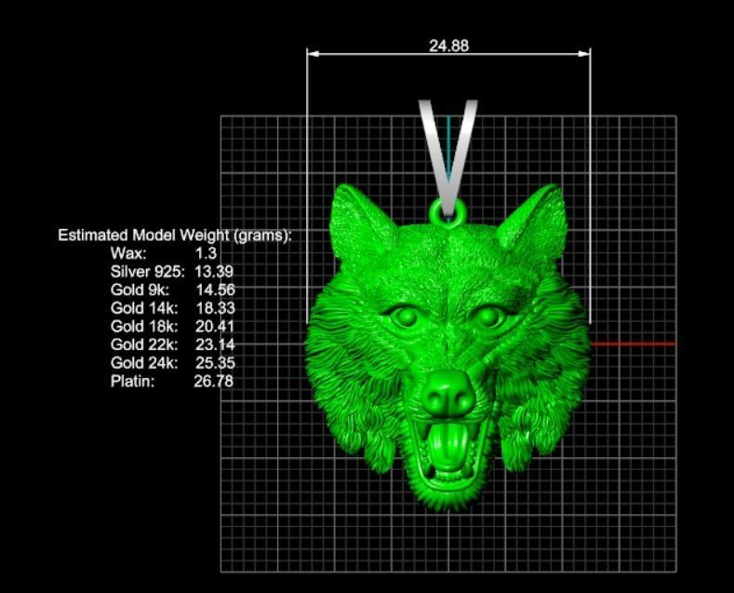The width and height of the screenshot is (734, 593).
Task: Click the Gold 18k weight value 20.41
Action: click(x=215, y=327)
